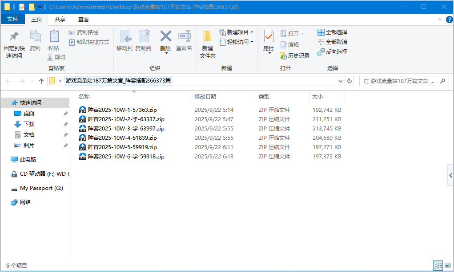Open the View ribbon tab
The width and height of the screenshot is (454, 272).
[83, 20]
